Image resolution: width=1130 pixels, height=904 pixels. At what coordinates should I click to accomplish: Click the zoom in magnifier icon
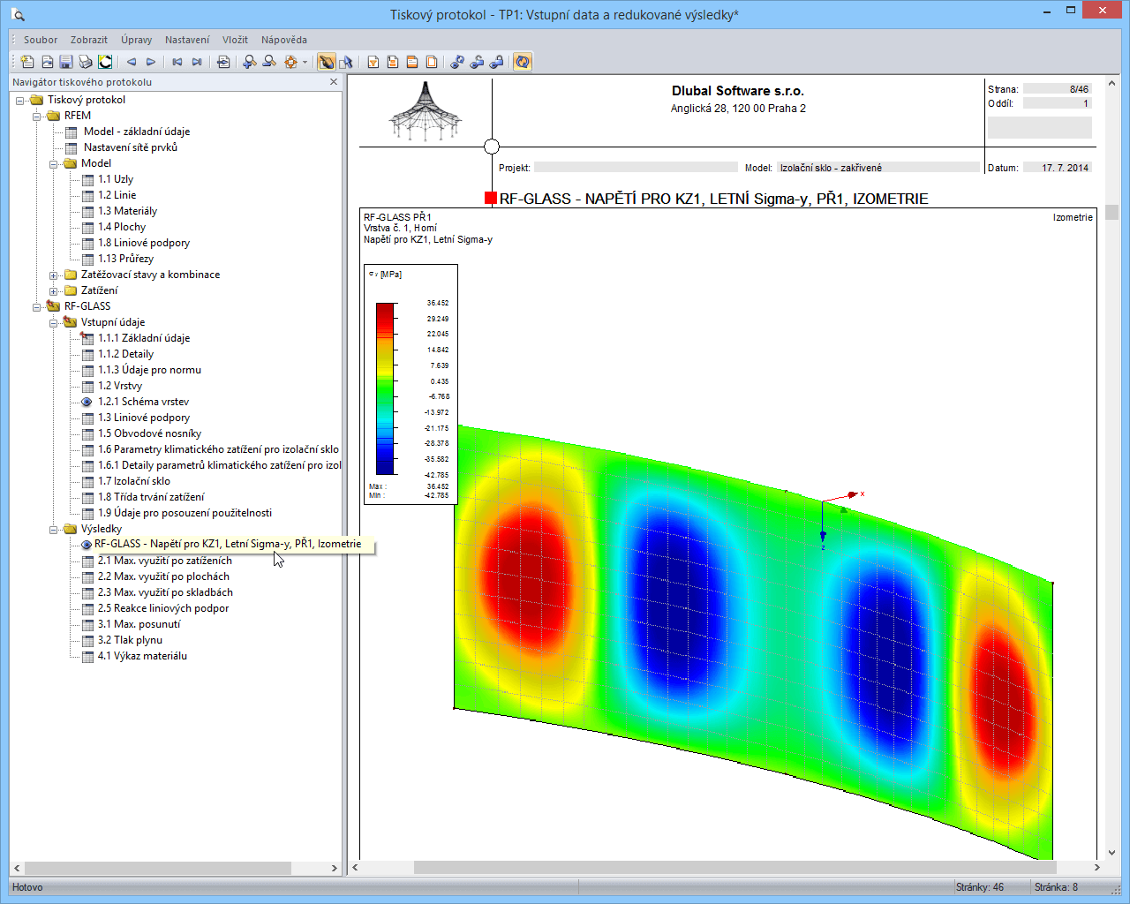click(250, 62)
